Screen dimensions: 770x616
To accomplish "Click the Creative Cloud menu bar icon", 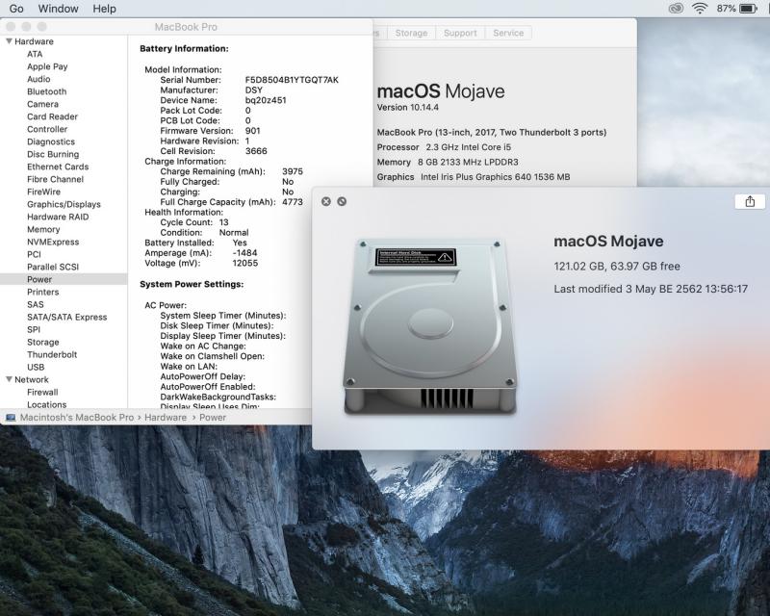I will click(676, 9).
